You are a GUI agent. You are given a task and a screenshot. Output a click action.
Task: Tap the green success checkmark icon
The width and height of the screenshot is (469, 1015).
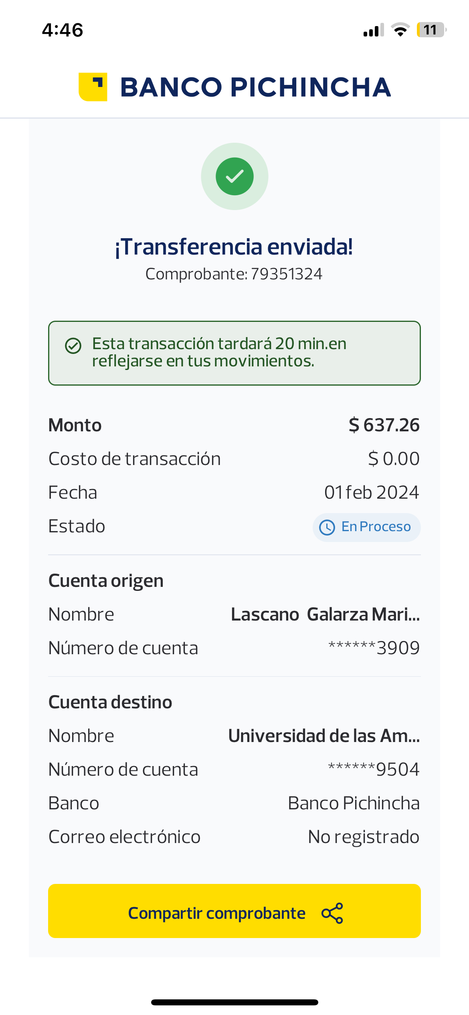pos(234,176)
